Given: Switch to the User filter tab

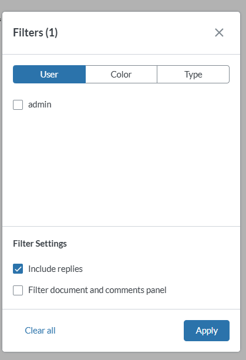Looking at the screenshot, I should (49, 75).
